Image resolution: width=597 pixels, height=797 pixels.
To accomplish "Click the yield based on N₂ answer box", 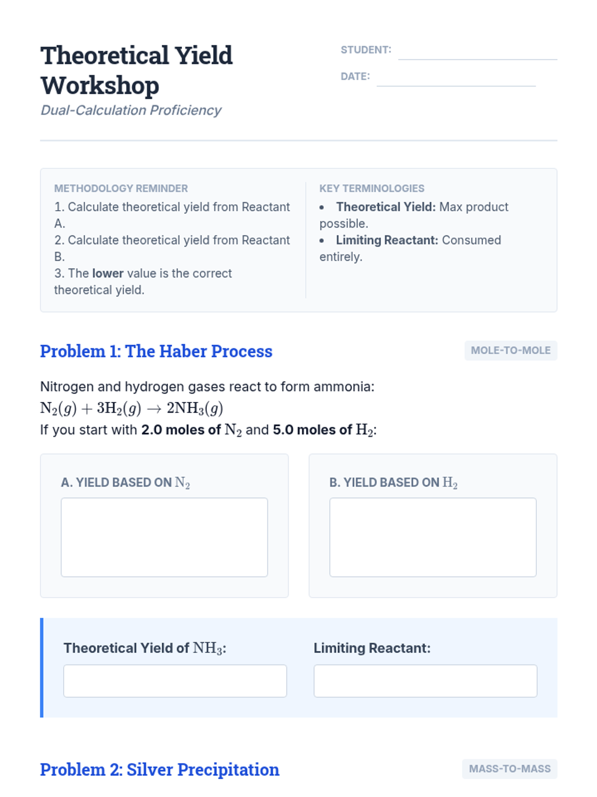I will (164, 537).
